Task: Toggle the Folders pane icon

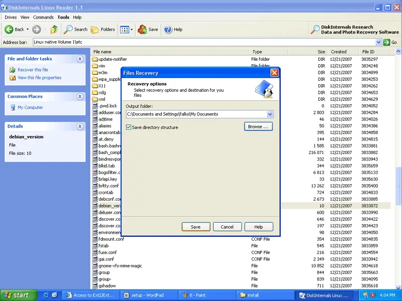Action: point(95,30)
